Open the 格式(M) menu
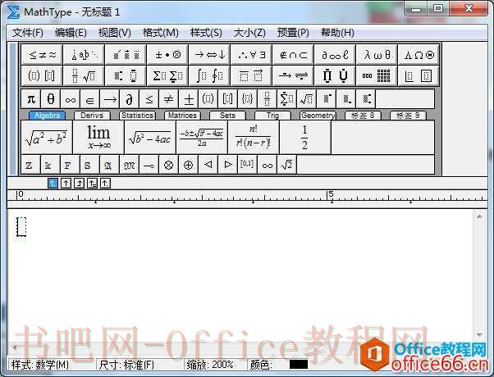The image size is (494, 377). (x=160, y=33)
